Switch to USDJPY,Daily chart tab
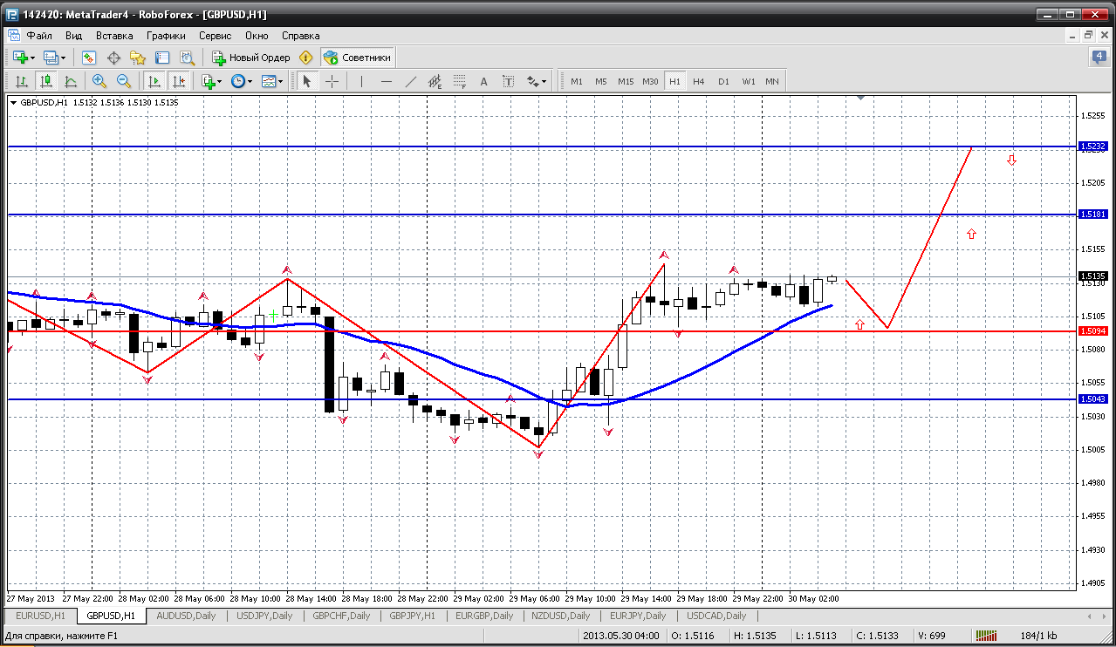The width and height of the screenshot is (1116, 647). click(264, 616)
